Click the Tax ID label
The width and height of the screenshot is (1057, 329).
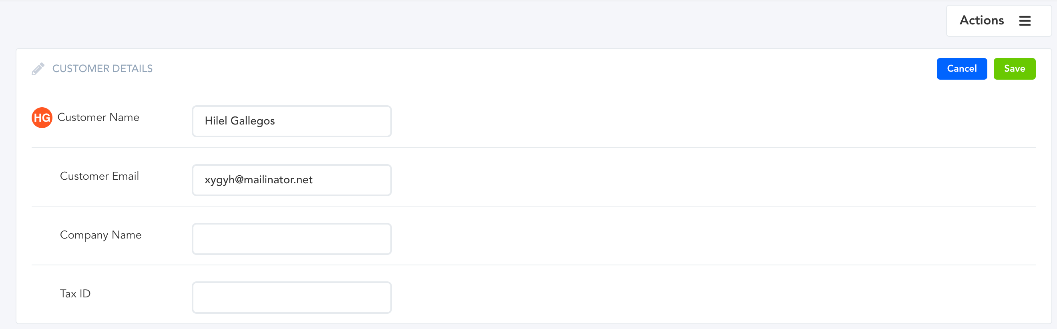[x=75, y=294]
